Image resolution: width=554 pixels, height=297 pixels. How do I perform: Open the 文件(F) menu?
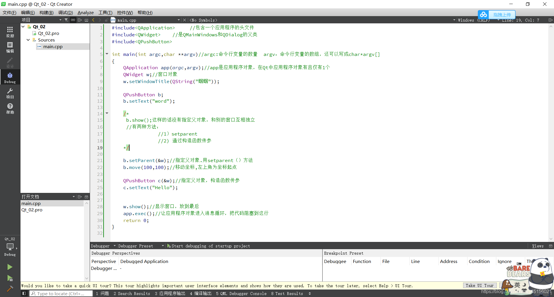pyautogui.click(x=10, y=12)
